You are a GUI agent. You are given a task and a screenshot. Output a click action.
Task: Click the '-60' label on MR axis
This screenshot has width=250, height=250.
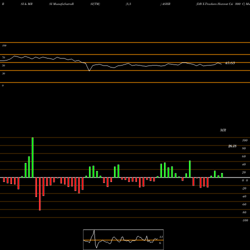pyautogui.click(x=244, y=204)
